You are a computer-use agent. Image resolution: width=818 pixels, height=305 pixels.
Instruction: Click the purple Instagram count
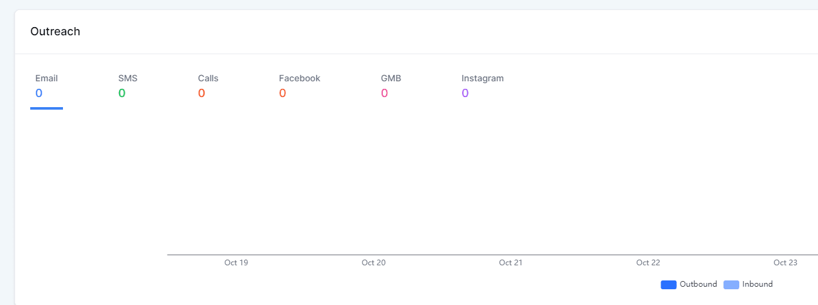465,93
